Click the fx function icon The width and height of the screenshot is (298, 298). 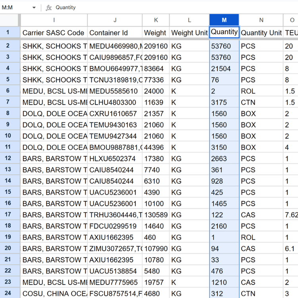[x=48, y=8]
